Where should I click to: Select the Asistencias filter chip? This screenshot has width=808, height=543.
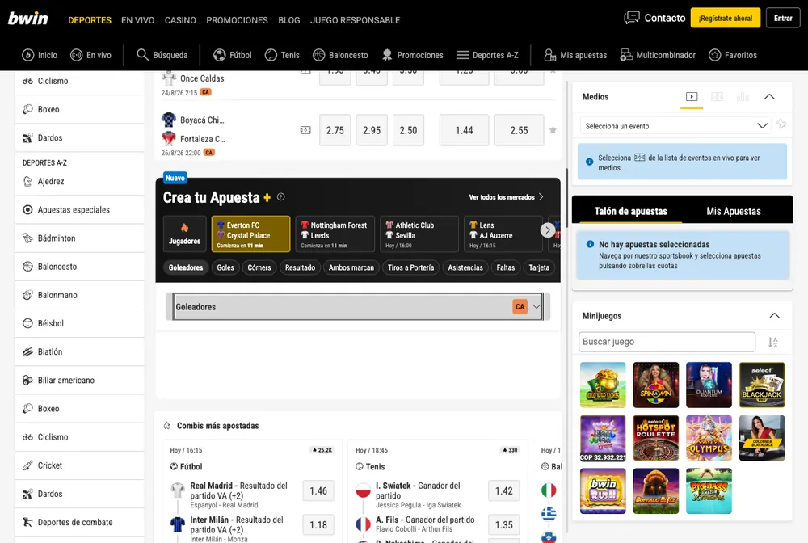tap(465, 267)
